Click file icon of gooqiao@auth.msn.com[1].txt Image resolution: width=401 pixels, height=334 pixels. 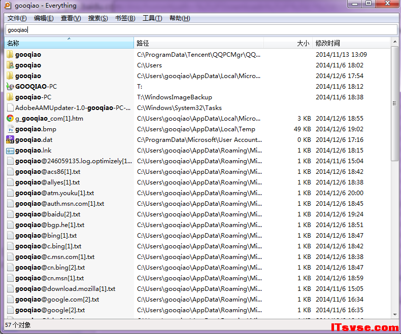click(10, 204)
